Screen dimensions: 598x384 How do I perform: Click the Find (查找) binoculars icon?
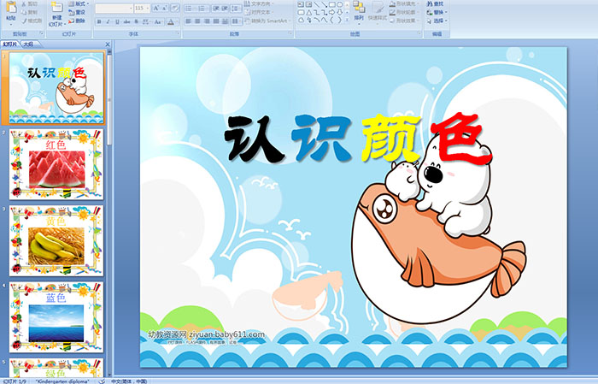coord(430,3)
